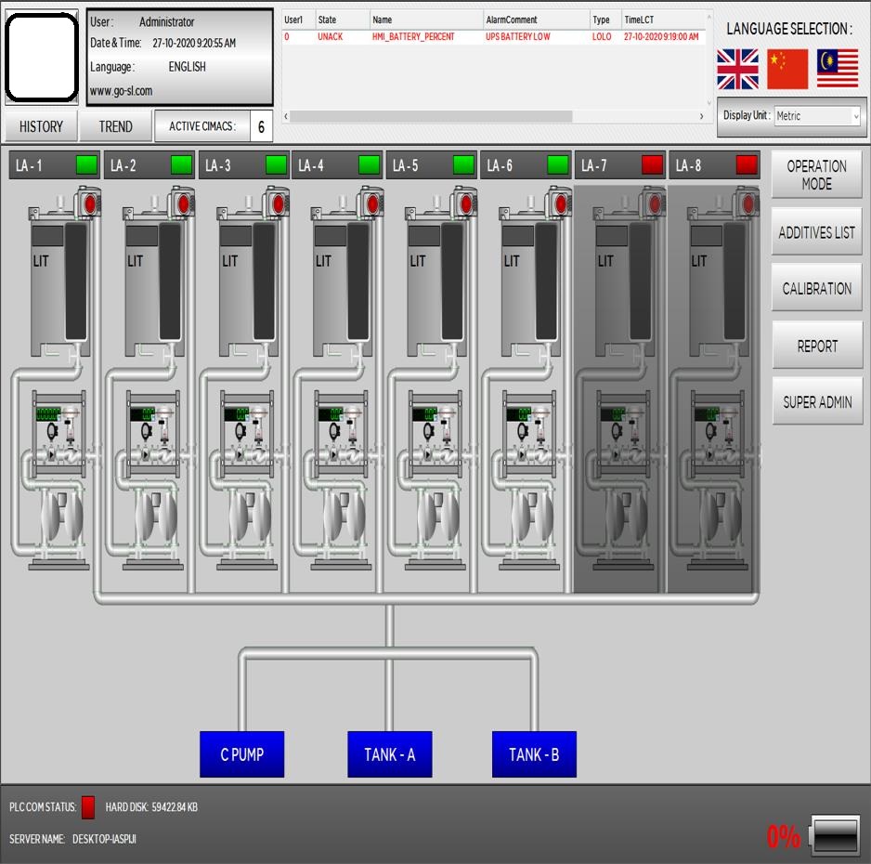
Task: Open the HISTORY page
Action: (x=41, y=126)
